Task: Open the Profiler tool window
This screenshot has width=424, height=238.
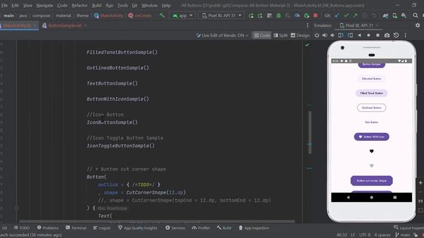Action: [201, 228]
